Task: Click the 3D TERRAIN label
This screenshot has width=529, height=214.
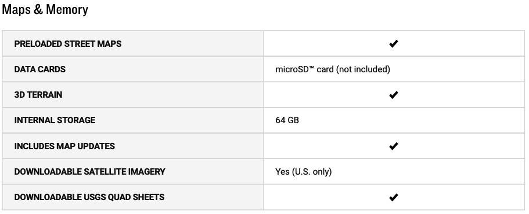Action: pos(38,95)
